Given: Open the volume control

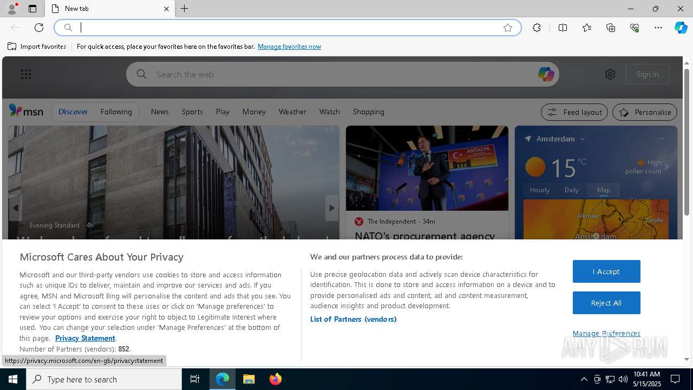Looking at the screenshot, I should (x=623, y=379).
